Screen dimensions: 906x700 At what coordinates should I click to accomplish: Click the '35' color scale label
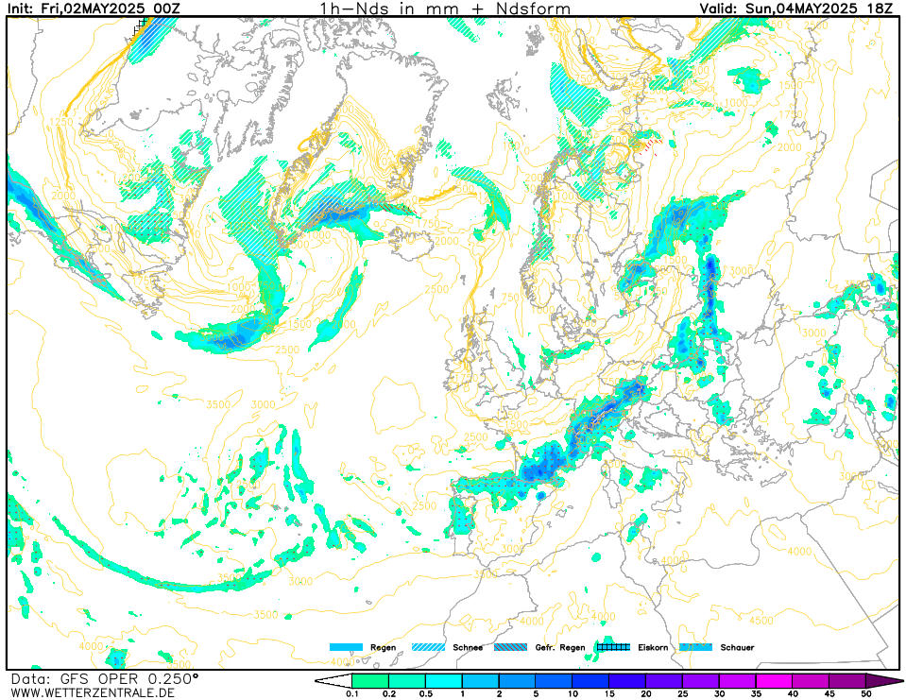click(757, 693)
